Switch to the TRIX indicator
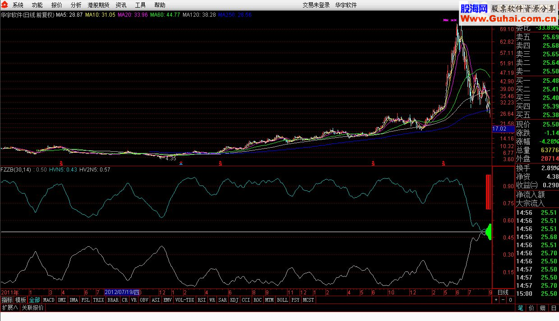This screenshot has height=321, width=559. coord(98,300)
